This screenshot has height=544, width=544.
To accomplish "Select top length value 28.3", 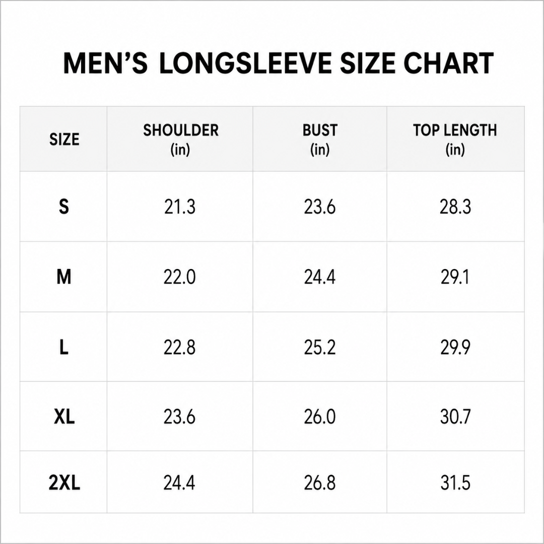I will click(455, 207).
